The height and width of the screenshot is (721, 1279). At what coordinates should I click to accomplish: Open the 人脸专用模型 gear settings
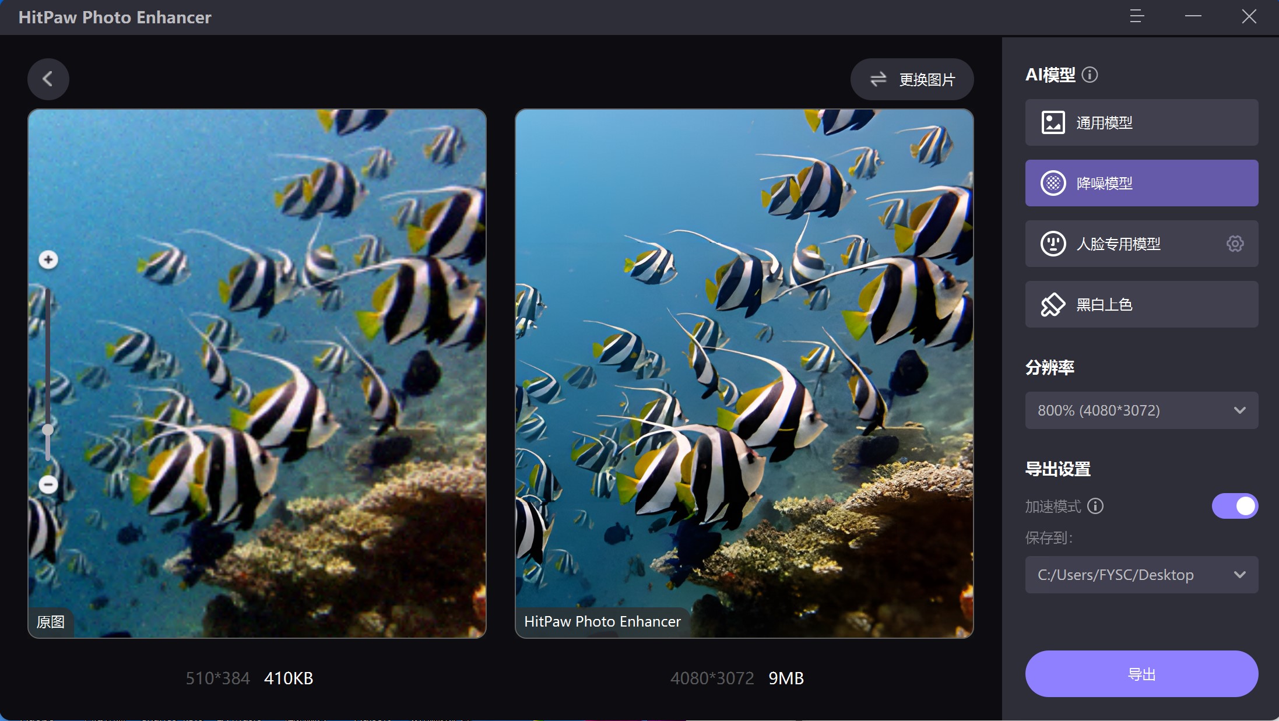pyautogui.click(x=1235, y=244)
